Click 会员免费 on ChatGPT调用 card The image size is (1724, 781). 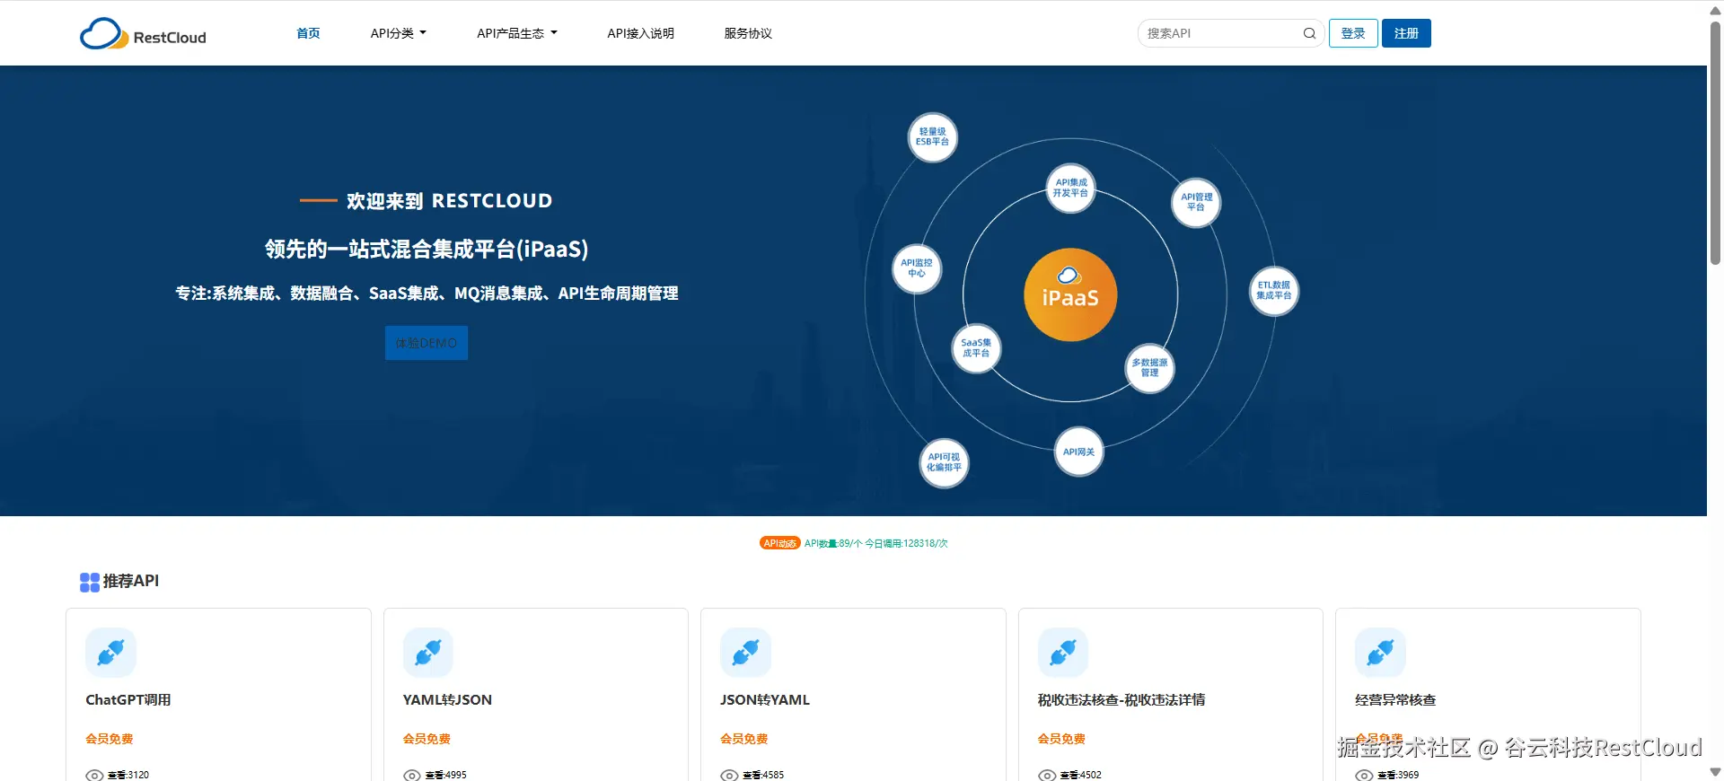click(110, 739)
